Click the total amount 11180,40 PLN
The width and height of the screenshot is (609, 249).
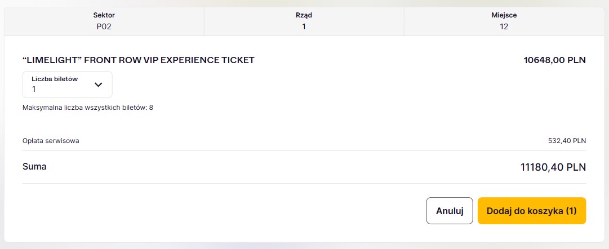tap(553, 167)
